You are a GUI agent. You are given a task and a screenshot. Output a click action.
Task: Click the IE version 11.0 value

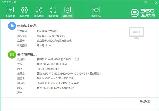pos(48,45)
